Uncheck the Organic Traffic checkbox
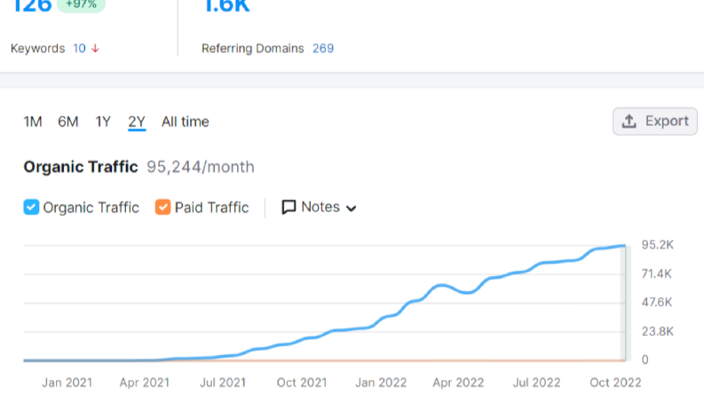Image resolution: width=704 pixels, height=396 pixels. click(31, 208)
